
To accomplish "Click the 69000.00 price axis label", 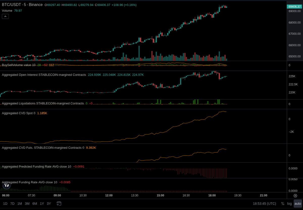I will click(x=295, y=11).
